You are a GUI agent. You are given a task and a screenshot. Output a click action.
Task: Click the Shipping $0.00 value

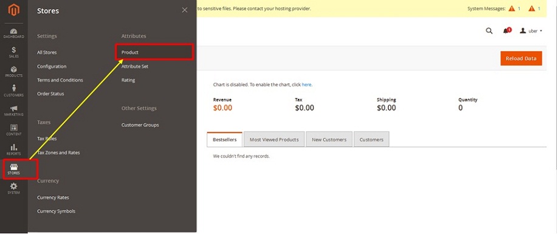(387, 108)
